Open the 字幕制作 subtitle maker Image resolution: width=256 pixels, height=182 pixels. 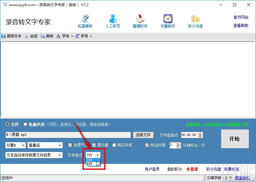coord(167,20)
